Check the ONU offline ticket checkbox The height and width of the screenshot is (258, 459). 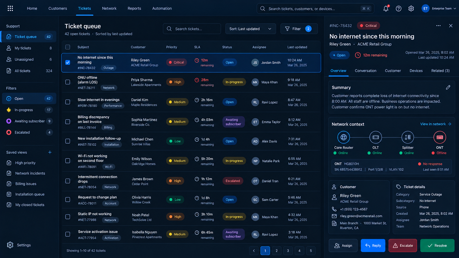point(68,82)
